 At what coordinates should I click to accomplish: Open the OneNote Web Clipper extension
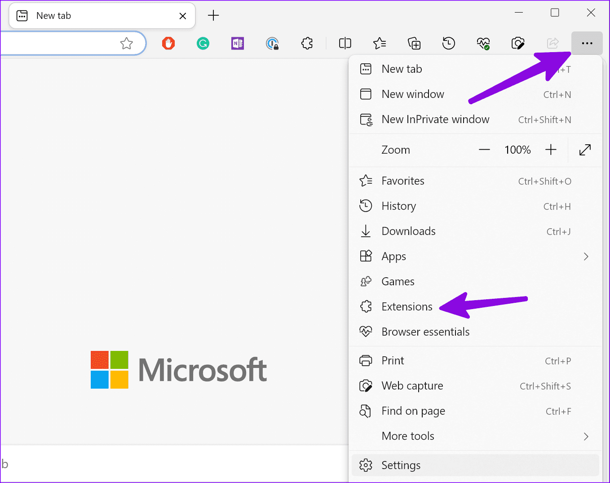point(238,43)
